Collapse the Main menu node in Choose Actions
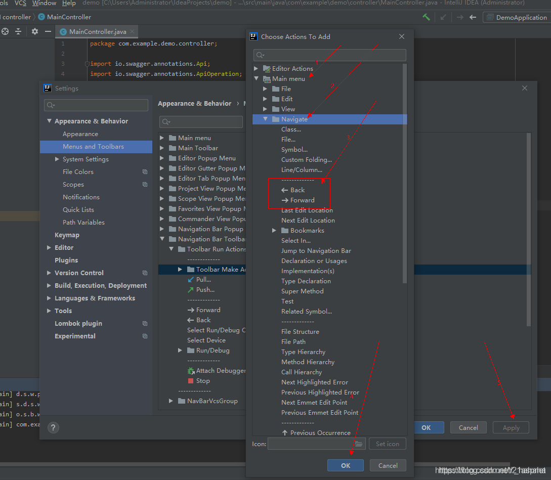 256,78
